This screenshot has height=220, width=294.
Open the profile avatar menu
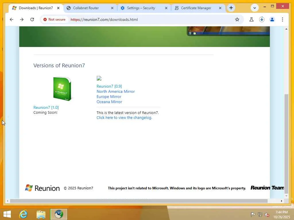click(272, 19)
